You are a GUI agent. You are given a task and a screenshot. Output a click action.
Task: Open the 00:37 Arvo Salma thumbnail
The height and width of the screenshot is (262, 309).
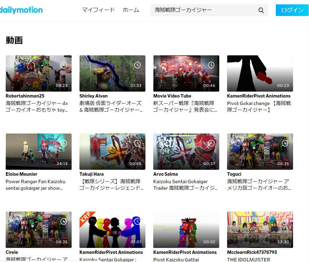[x=186, y=152]
